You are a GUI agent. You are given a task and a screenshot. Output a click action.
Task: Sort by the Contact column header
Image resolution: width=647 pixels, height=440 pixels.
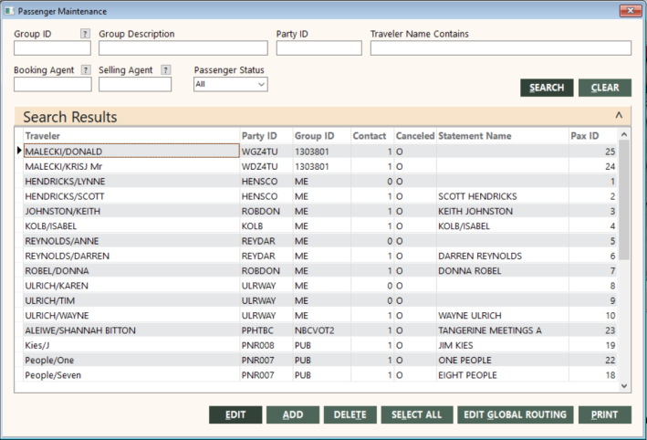(x=372, y=136)
